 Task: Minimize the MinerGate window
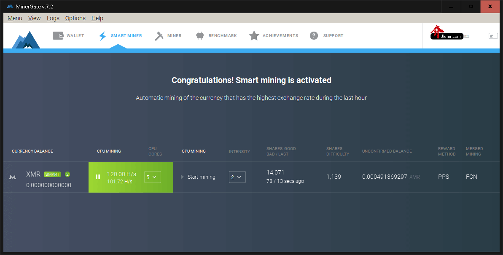(451, 7)
